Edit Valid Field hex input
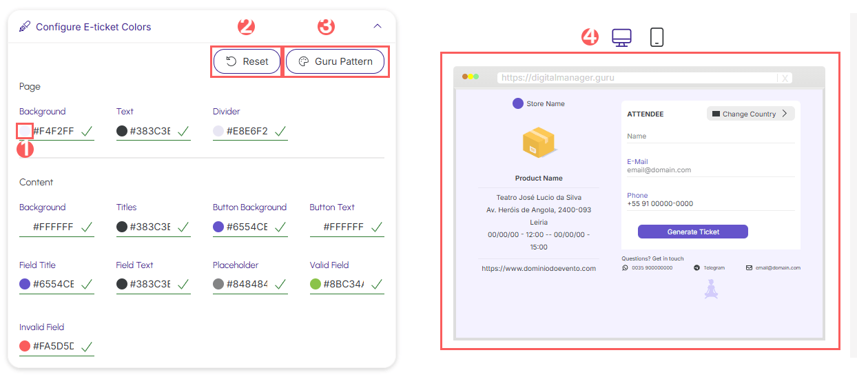This screenshot has width=857, height=377. [343, 284]
